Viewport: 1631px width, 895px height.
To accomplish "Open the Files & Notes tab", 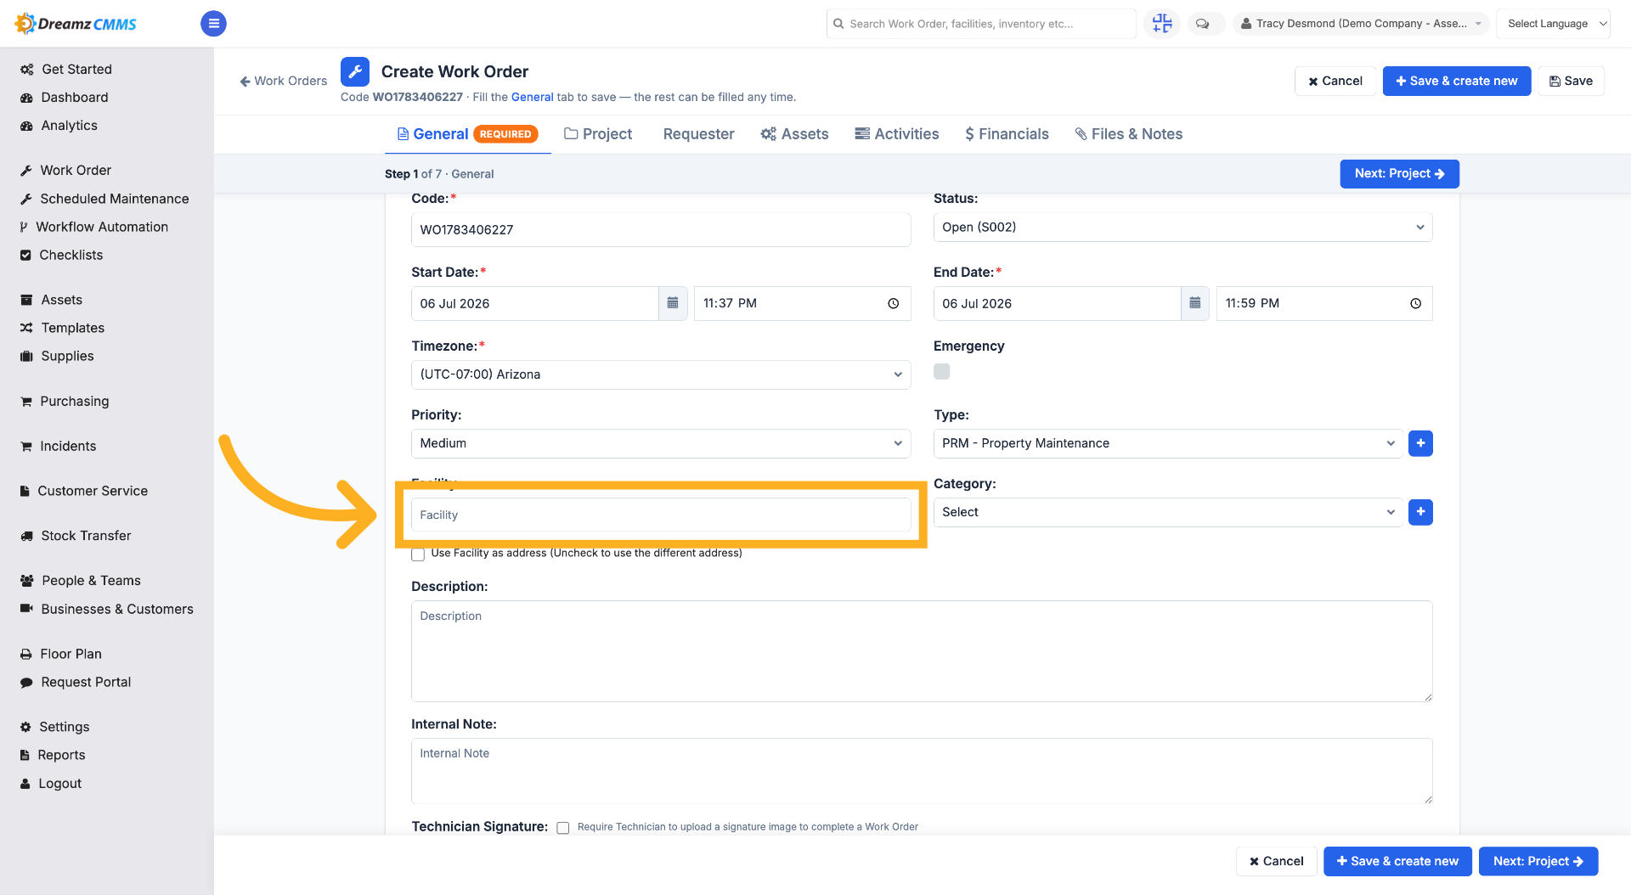I will (x=1128, y=134).
